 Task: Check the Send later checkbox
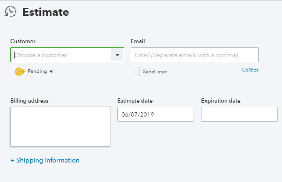(x=135, y=71)
